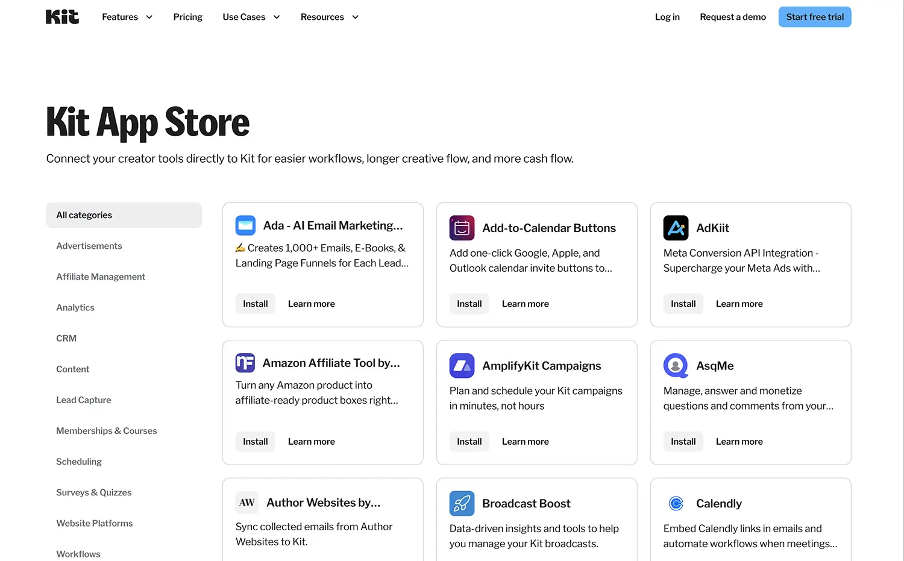The image size is (904, 561).
Task: Install AmplifyKit Campaigns app
Action: (469, 442)
